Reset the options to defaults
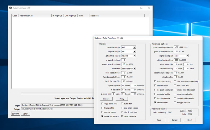Screen dimensions: 210x130 [190, 120]
